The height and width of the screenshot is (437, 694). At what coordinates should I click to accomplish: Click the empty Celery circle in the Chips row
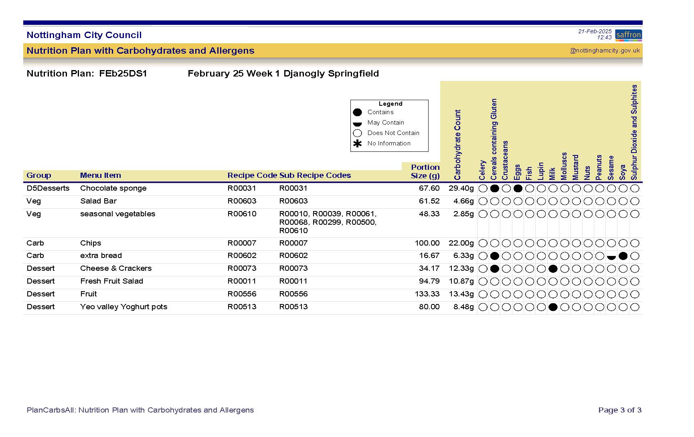tap(483, 243)
